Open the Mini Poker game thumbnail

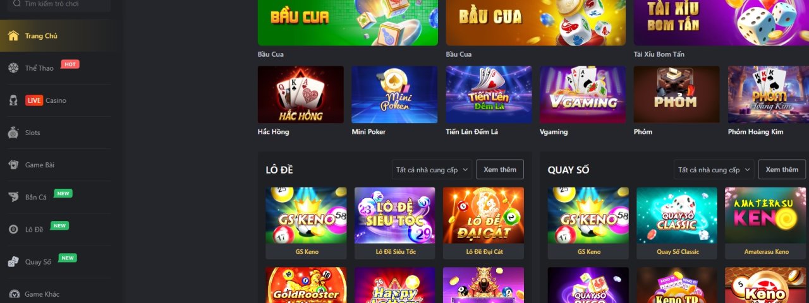point(394,95)
